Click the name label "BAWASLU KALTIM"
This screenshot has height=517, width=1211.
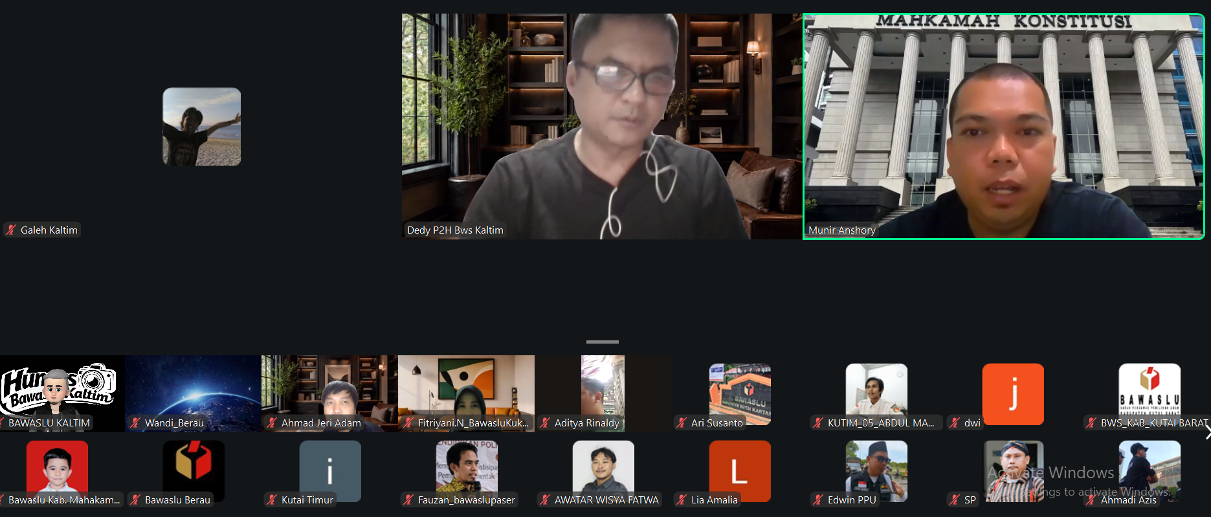(49, 423)
